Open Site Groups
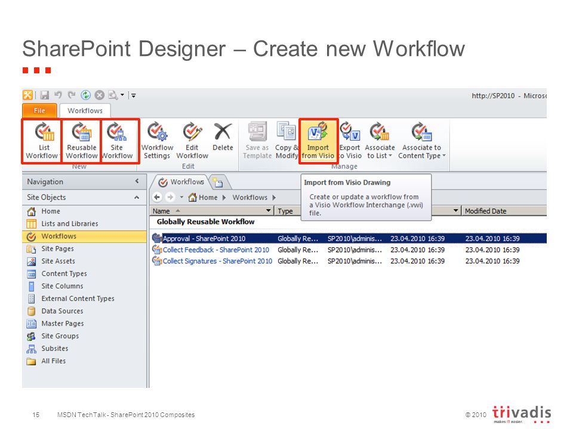This screenshot has width=573, height=429. (85, 335)
